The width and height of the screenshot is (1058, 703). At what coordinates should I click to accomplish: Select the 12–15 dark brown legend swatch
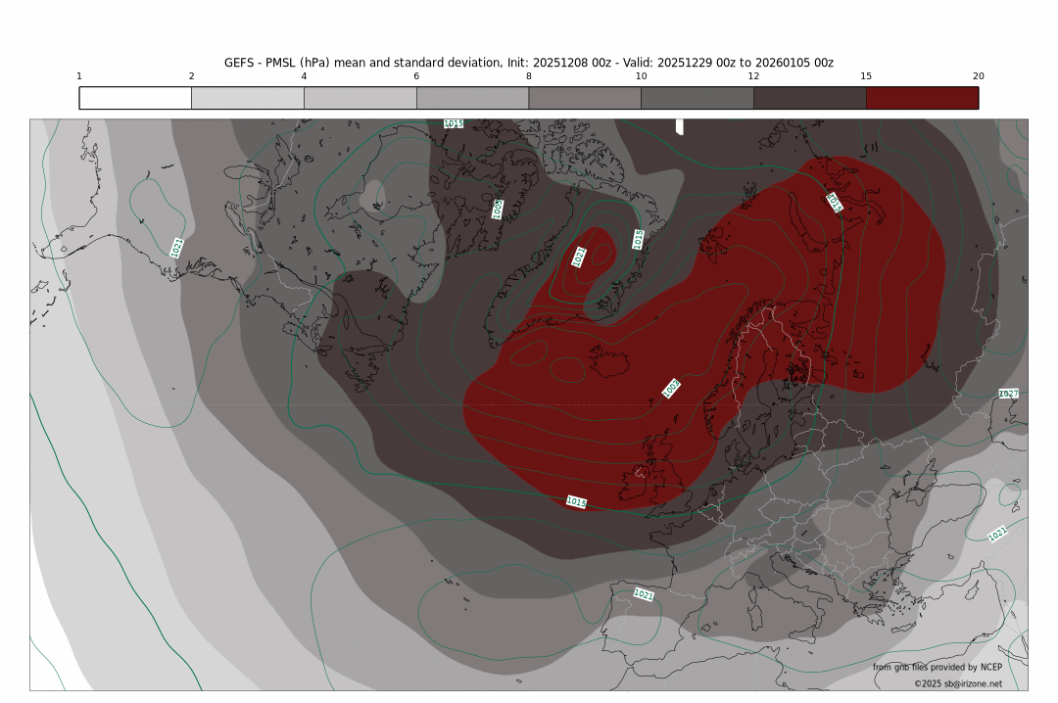click(809, 98)
